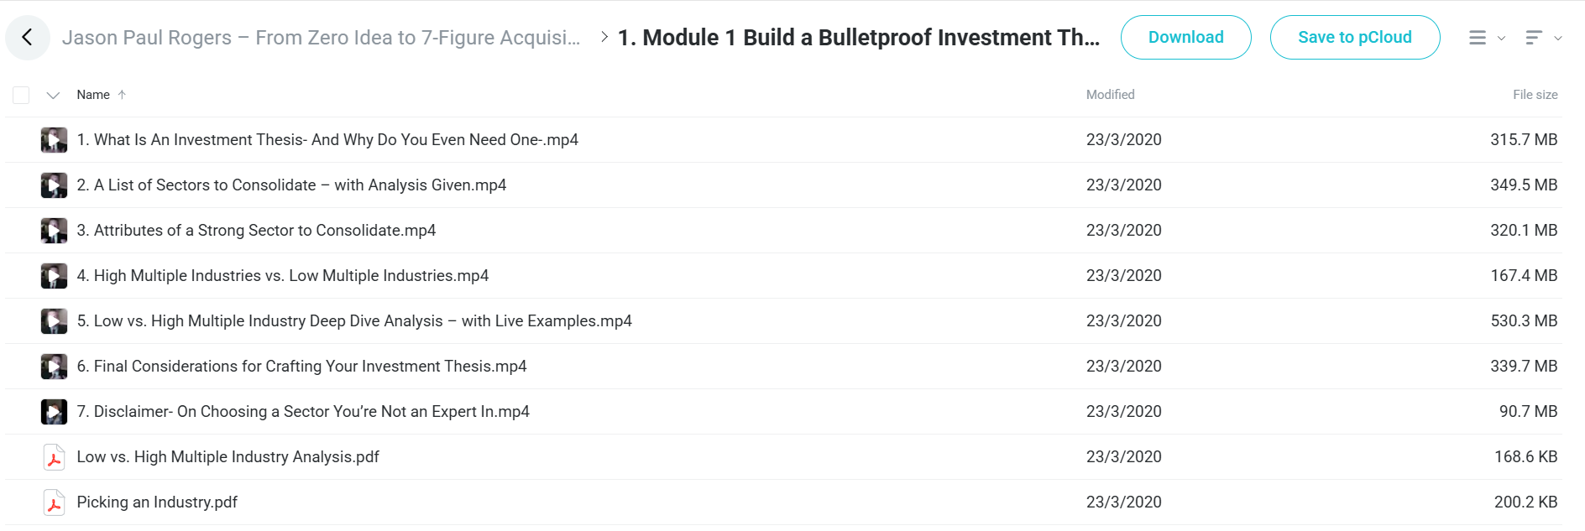Viewport: 1585px width, 531px height.
Task: Click Save to pCloud button
Action: tap(1355, 38)
